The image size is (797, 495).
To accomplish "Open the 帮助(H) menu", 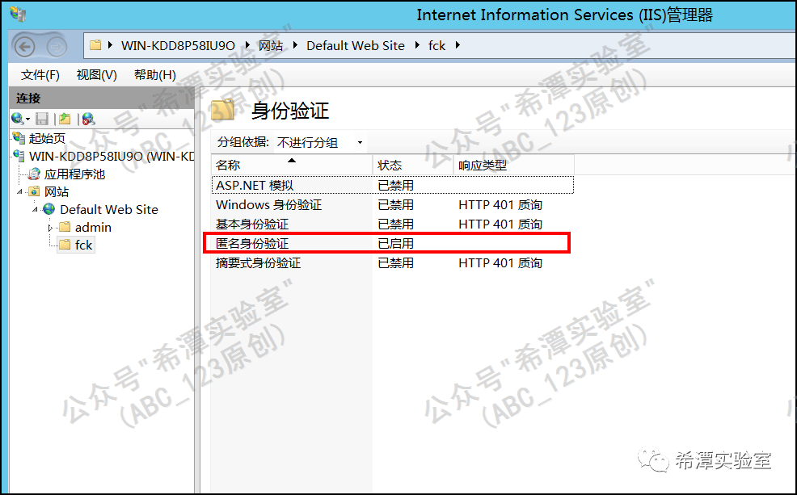I will click(155, 75).
